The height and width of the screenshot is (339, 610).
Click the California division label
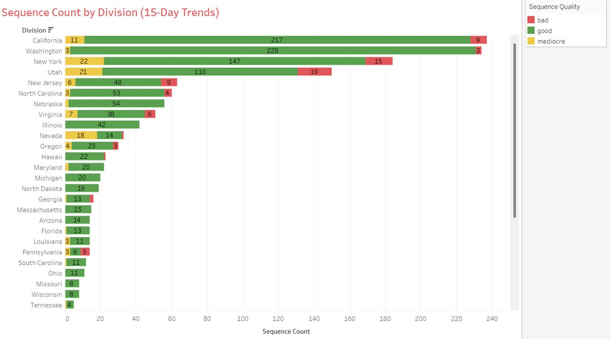click(47, 40)
